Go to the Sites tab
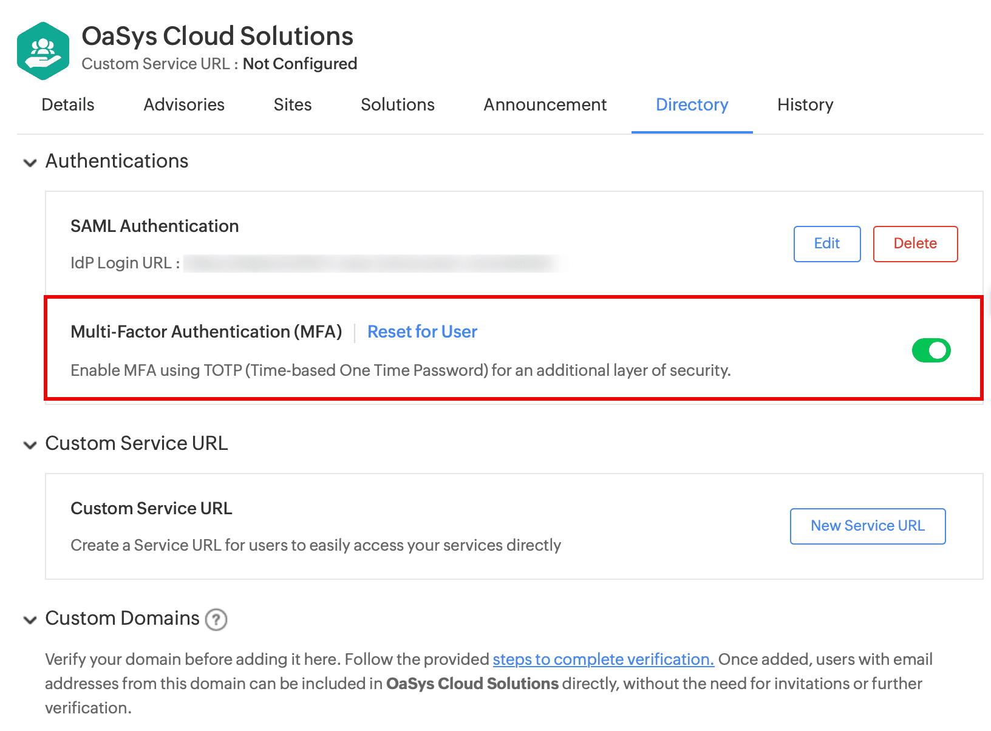This screenshot has height=731, width=991. pos(293,104)
